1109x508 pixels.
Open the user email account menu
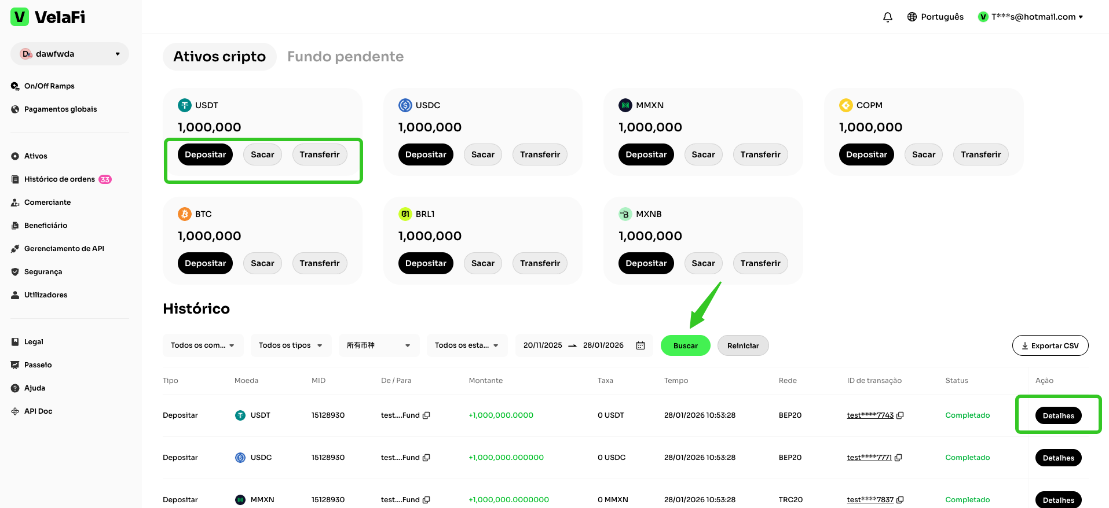point(1031,17)
